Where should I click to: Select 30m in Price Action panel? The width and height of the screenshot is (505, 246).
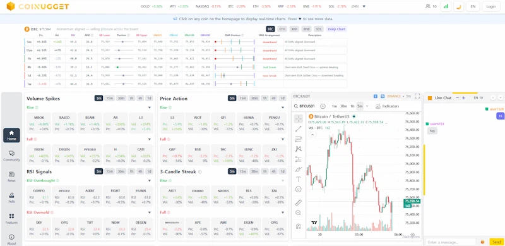click(x=254, y=99)
